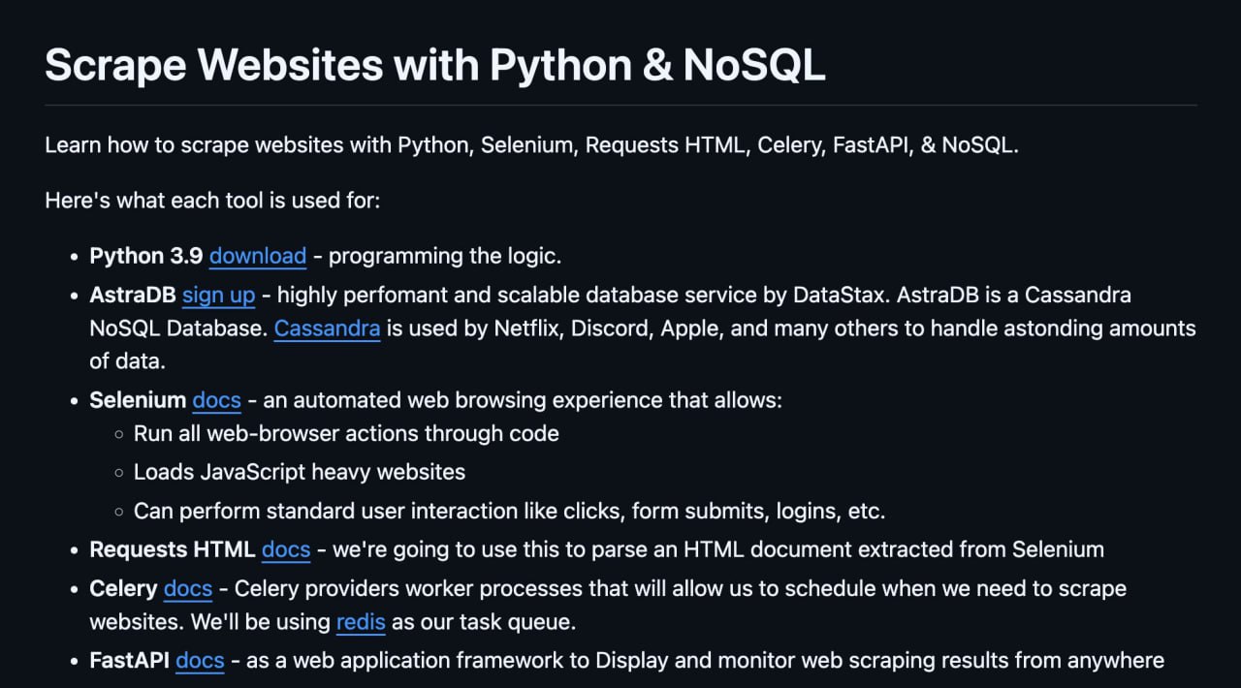Image resolution: width=1241 pixels, height=688 pixels.
Task: Click the 'Can perform standard user interaction' sub-bullet
Action: [x=509, y=511]
